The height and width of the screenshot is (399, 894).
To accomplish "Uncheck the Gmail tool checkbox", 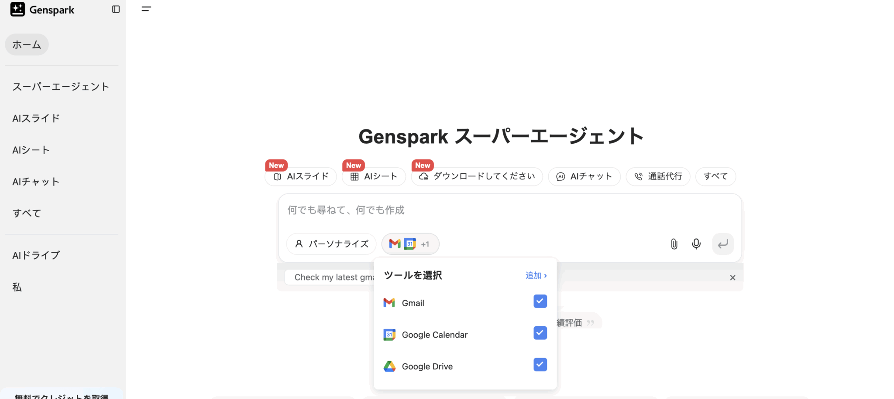I will (540, 301).
